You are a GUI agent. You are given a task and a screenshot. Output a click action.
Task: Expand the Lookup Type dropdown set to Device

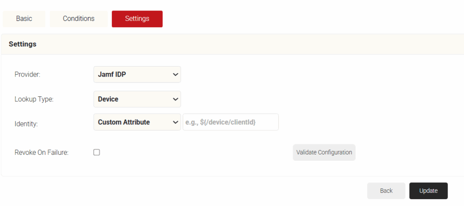tap(137, 99)
